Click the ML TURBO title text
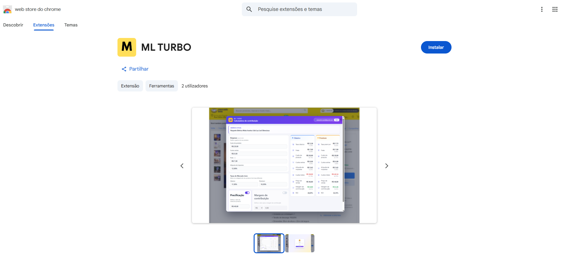Screen dimensions: 564x266 [166, 47]
